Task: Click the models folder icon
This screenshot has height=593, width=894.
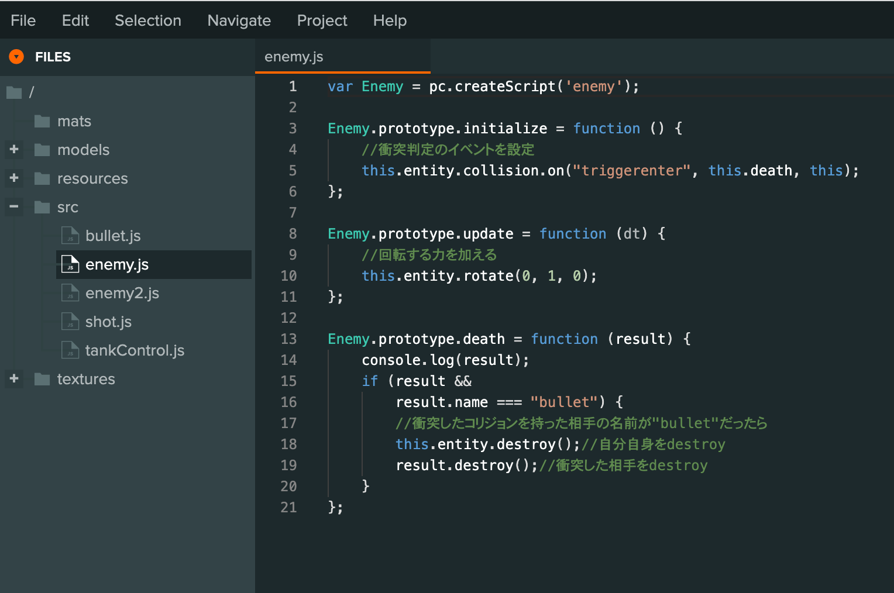Action: [x=42, y=150]
